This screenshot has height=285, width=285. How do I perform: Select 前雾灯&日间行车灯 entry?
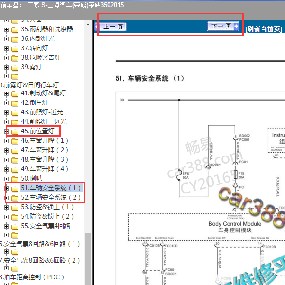(x=29, y=85)
